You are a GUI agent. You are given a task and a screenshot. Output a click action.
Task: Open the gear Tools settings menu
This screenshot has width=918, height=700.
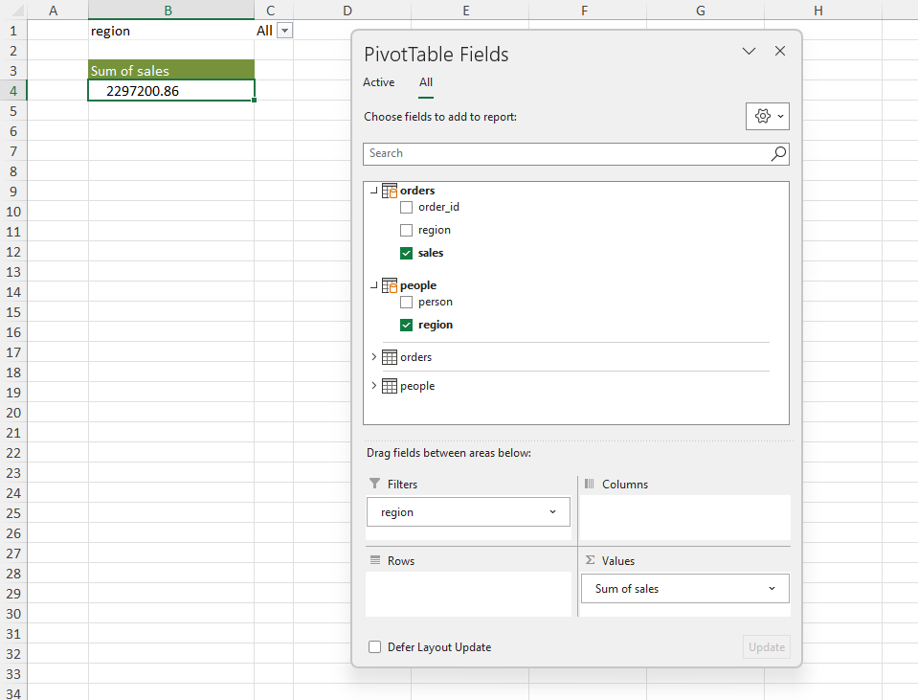[x=767, y=116]
